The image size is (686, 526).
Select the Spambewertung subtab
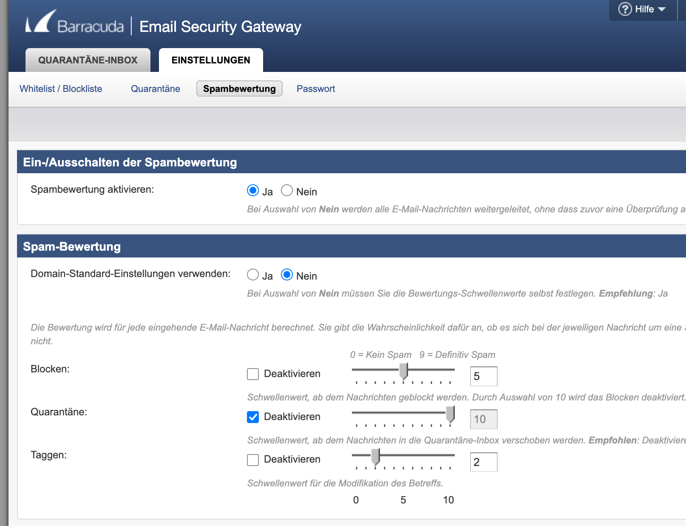point(239,89)
